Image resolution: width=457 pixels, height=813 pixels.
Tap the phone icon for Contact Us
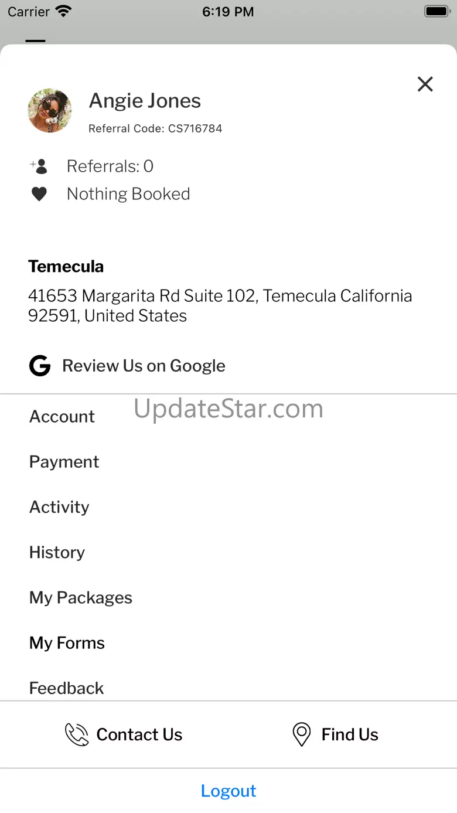point(77,734)
